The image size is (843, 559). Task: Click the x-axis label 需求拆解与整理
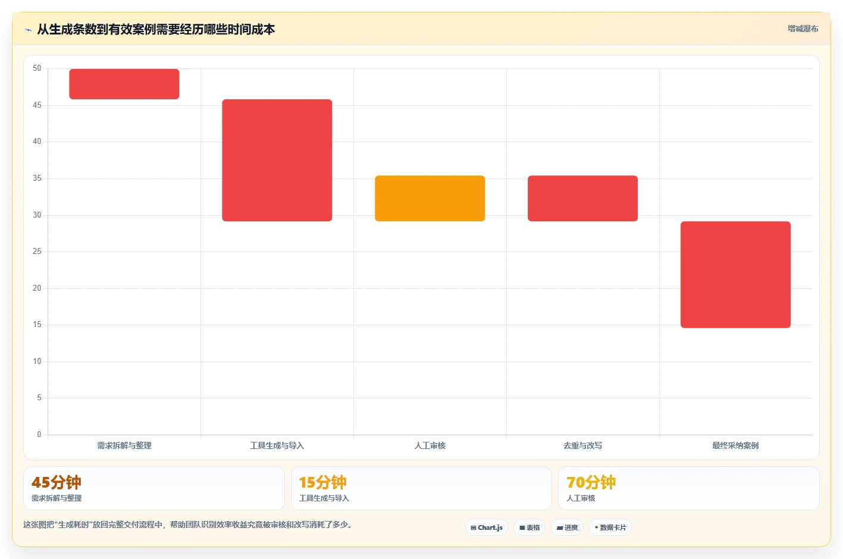click(x=124, y=445)
